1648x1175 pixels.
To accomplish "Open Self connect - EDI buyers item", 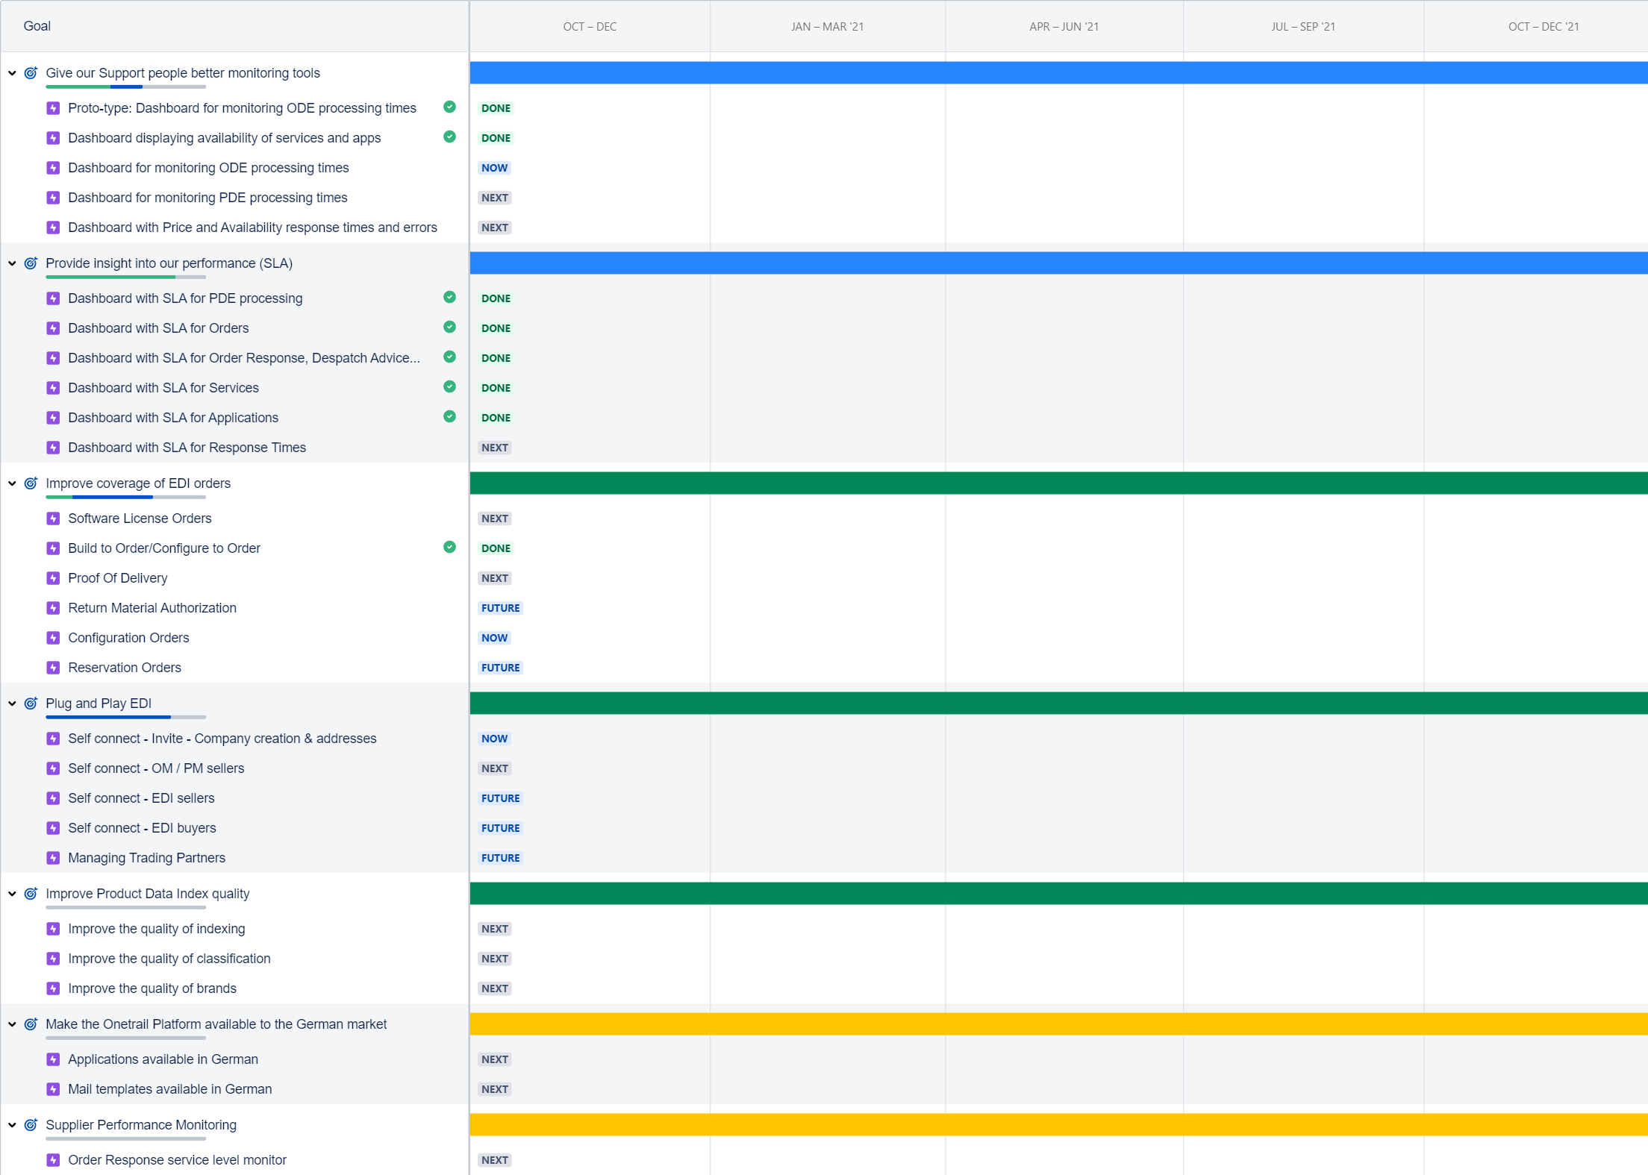I will coord(142,828).
